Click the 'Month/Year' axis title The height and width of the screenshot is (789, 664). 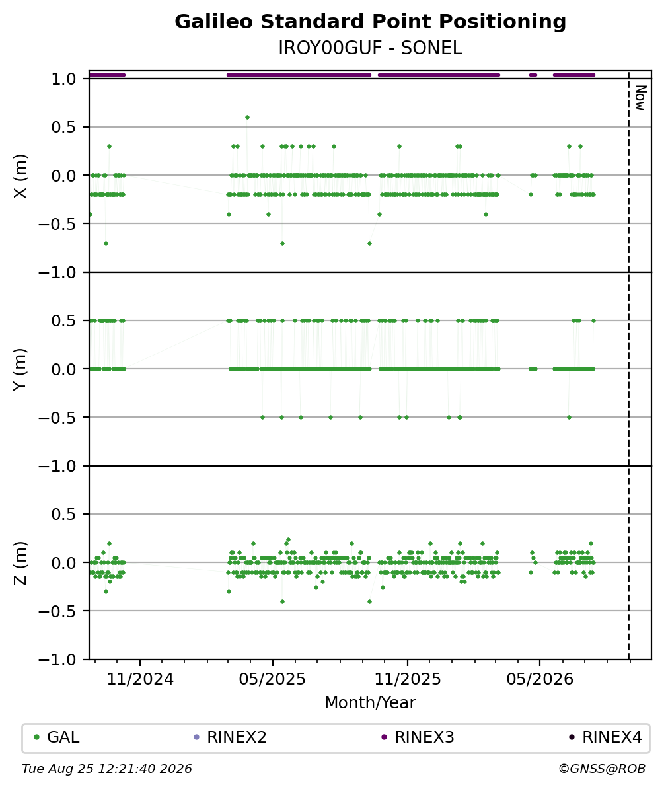point(370,702)
